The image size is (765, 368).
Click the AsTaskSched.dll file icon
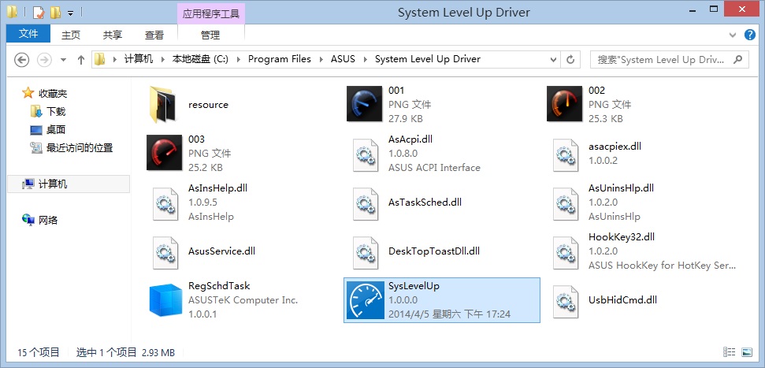click(366, 204)
